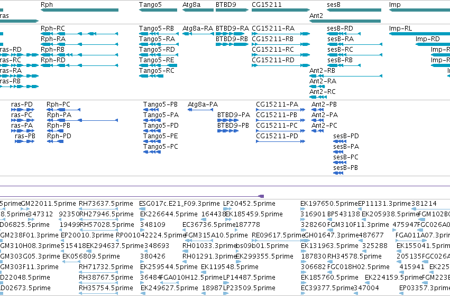Screen dimensions: 450x296
Task: Select the CG15211-RA transcript
Action: pyautogui.click(x=281, y=34)
